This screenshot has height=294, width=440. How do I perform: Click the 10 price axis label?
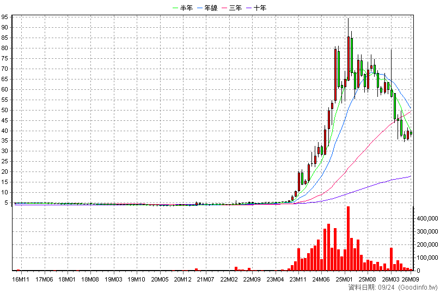click(x=5, y=192)
